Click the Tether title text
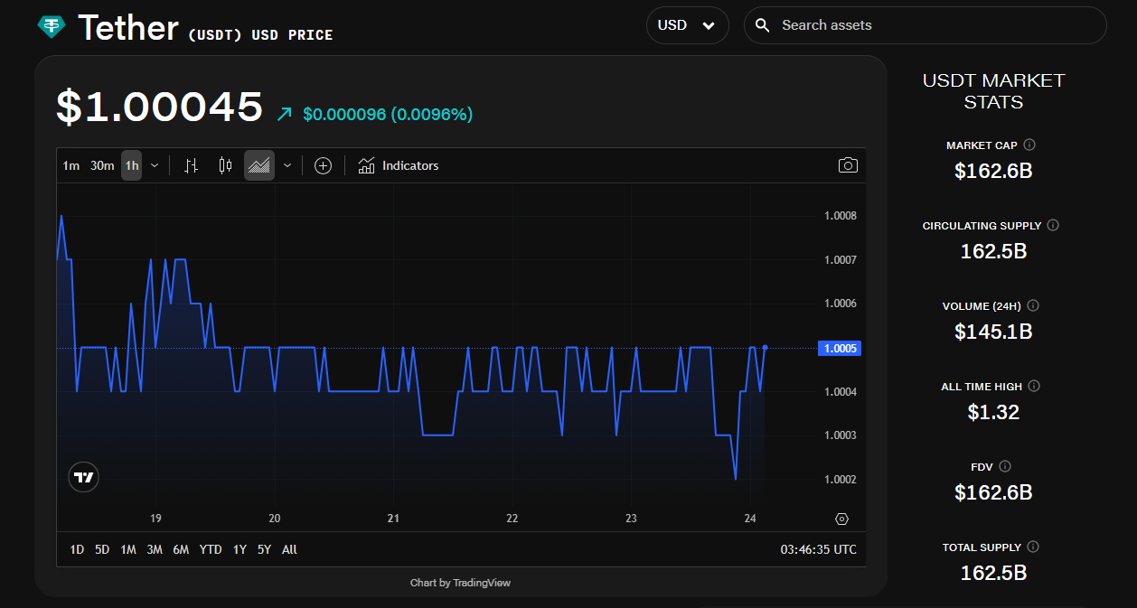The height and width of the screenshot is (608, 1137). (x=128, y=28)
